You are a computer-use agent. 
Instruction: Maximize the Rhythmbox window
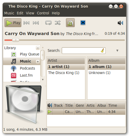point(116,6)
